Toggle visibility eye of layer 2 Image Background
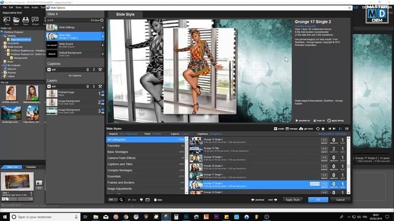The height and width of the screenshot is (221, 394). [103, 104]
